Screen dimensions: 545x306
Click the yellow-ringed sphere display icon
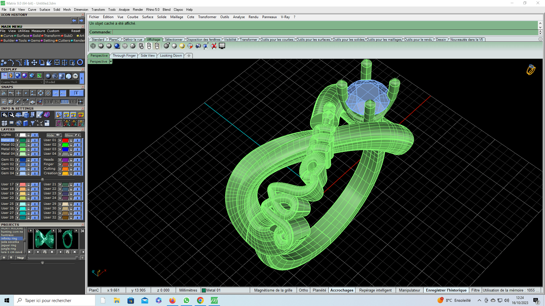click(x=182, y=46)
